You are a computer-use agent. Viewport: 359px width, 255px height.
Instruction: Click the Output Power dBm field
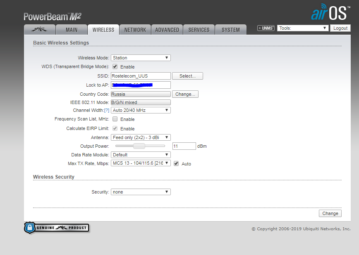coord(184,146)
